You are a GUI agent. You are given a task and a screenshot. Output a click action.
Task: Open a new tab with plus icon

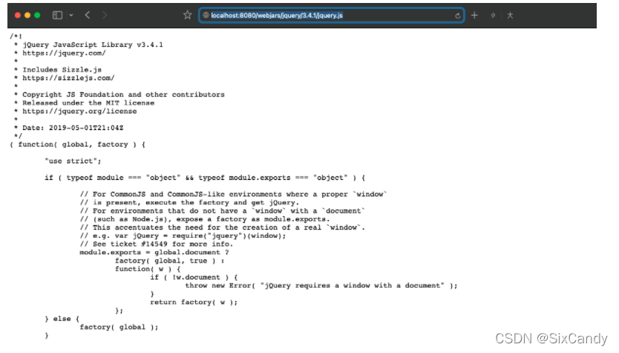[x=474, y=15]
